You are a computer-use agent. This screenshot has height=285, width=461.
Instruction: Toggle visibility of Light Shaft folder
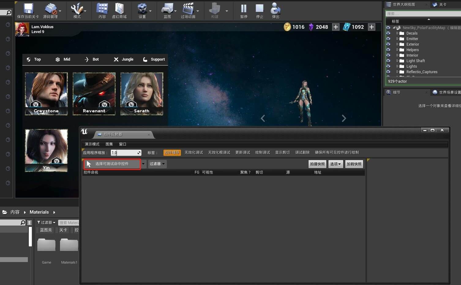click(388, 61)
